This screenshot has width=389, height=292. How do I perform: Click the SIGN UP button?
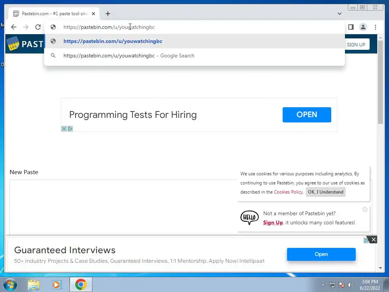click(x=356, y=45)
